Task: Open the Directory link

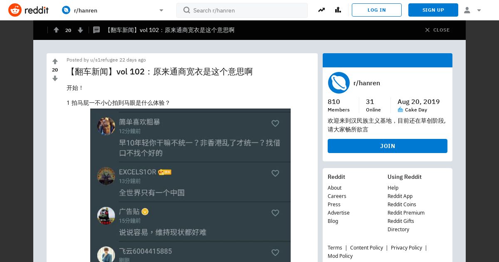Action: click(x=398, y=230)
